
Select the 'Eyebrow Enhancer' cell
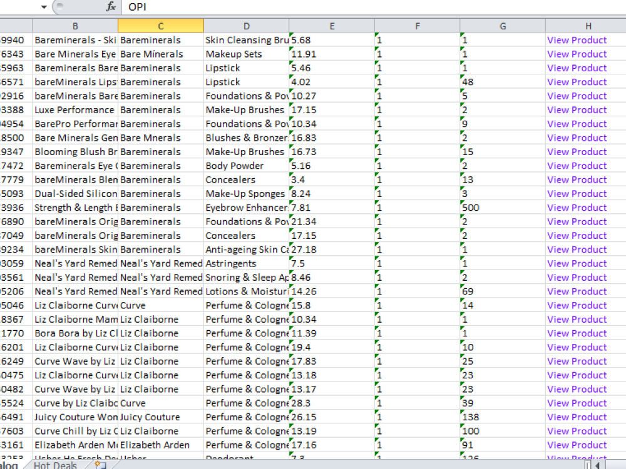click(246, 208)
